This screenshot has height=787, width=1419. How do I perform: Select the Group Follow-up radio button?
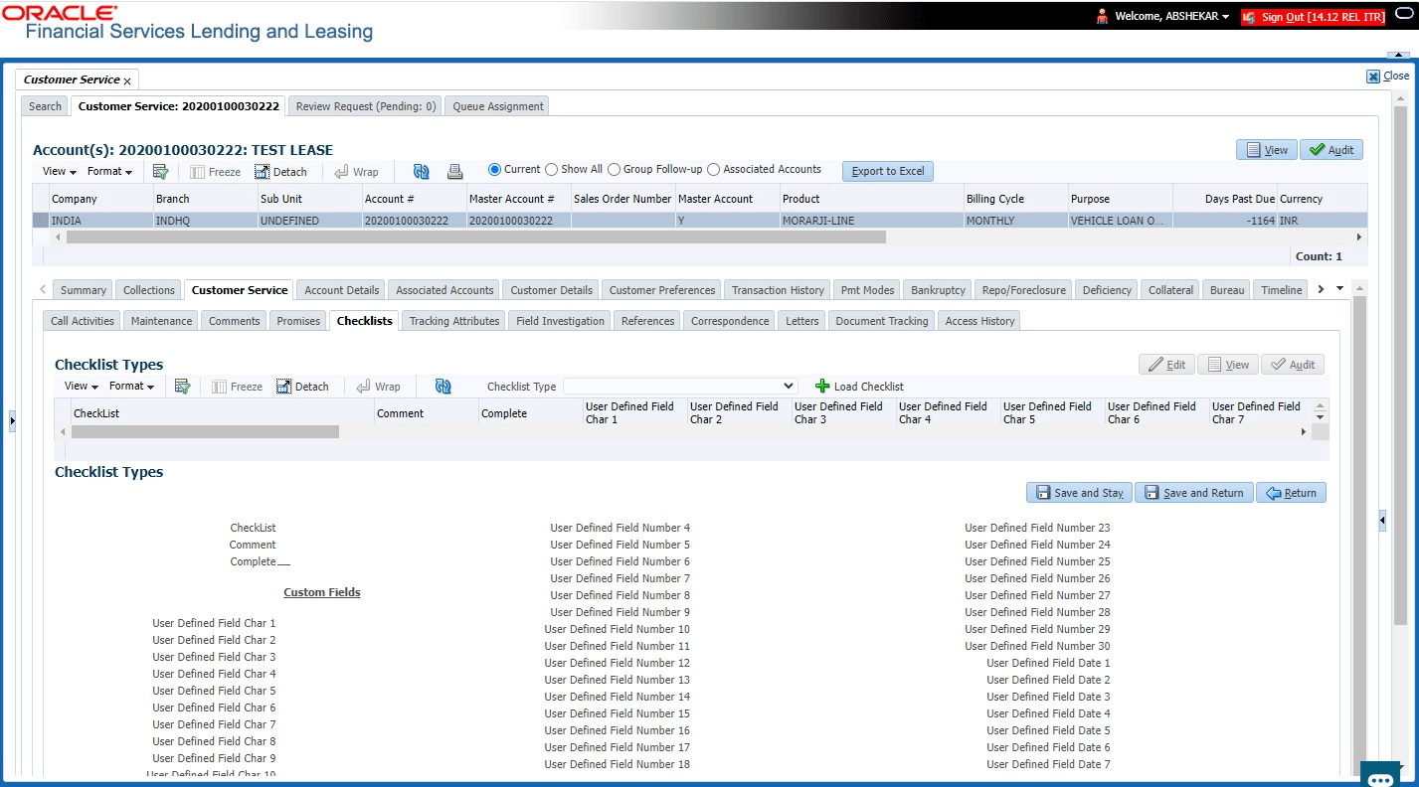pos(614,170)
